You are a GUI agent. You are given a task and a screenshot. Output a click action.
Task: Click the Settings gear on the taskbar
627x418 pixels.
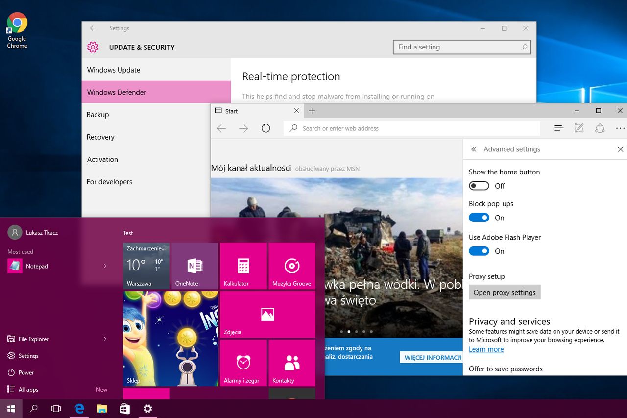pyautogui.click(x=147, y=409)
